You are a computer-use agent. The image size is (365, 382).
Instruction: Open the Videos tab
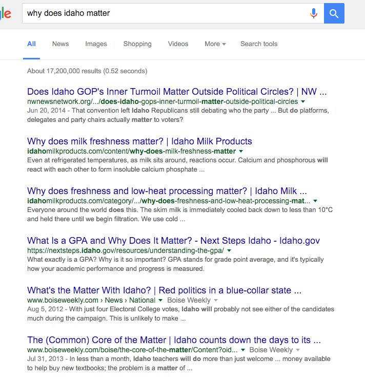pyautogui.click(x=178, y=44)
